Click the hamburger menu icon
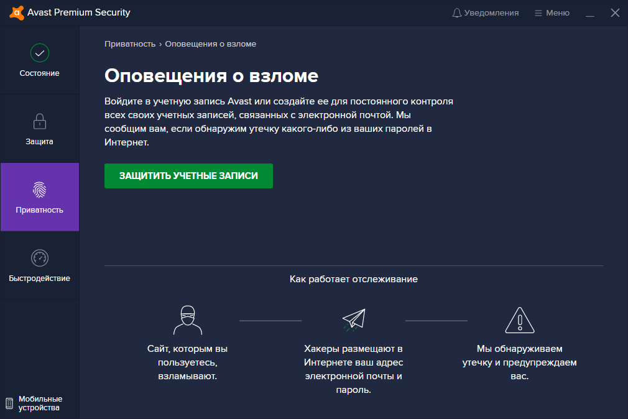This screenshot has height=419, width=628. (538, 13)
